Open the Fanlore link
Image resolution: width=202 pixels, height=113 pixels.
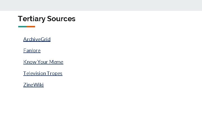(32, 51)
